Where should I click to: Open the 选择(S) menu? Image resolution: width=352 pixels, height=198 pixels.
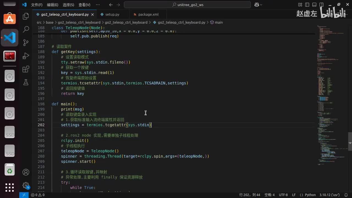(68, 5)
